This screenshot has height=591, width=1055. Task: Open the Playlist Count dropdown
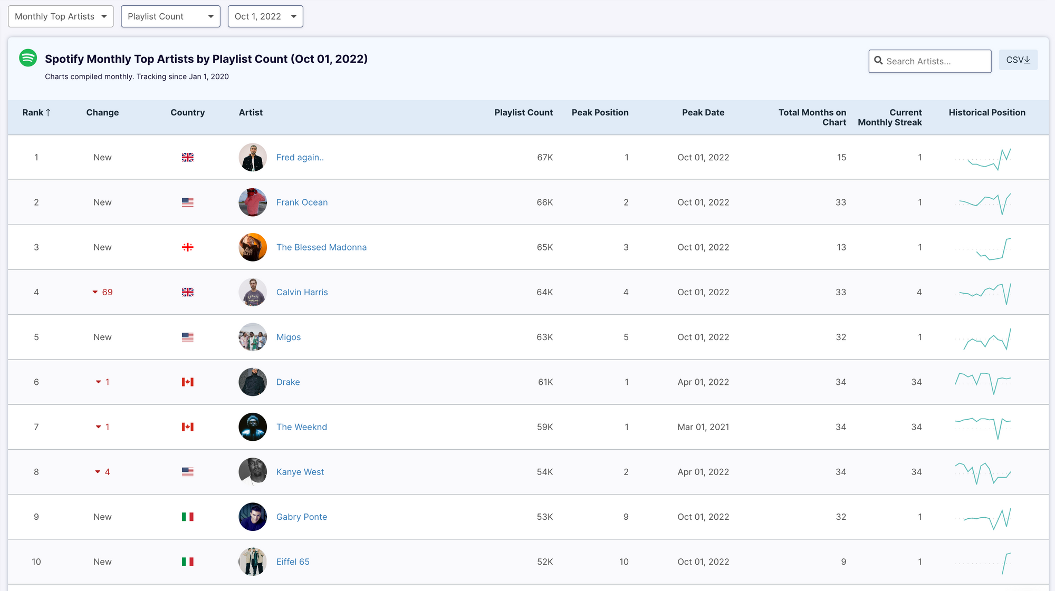[x=170, y=16]
